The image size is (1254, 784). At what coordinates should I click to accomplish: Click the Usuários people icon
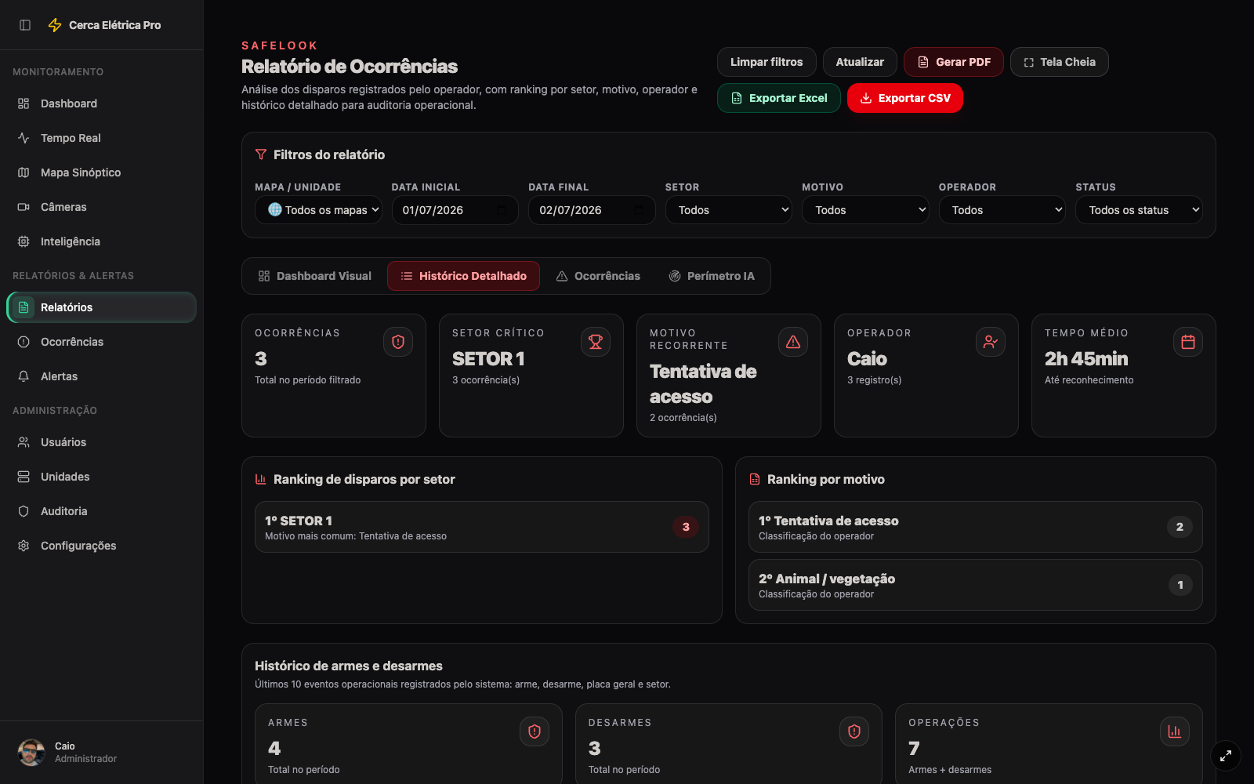pos(24,442)
